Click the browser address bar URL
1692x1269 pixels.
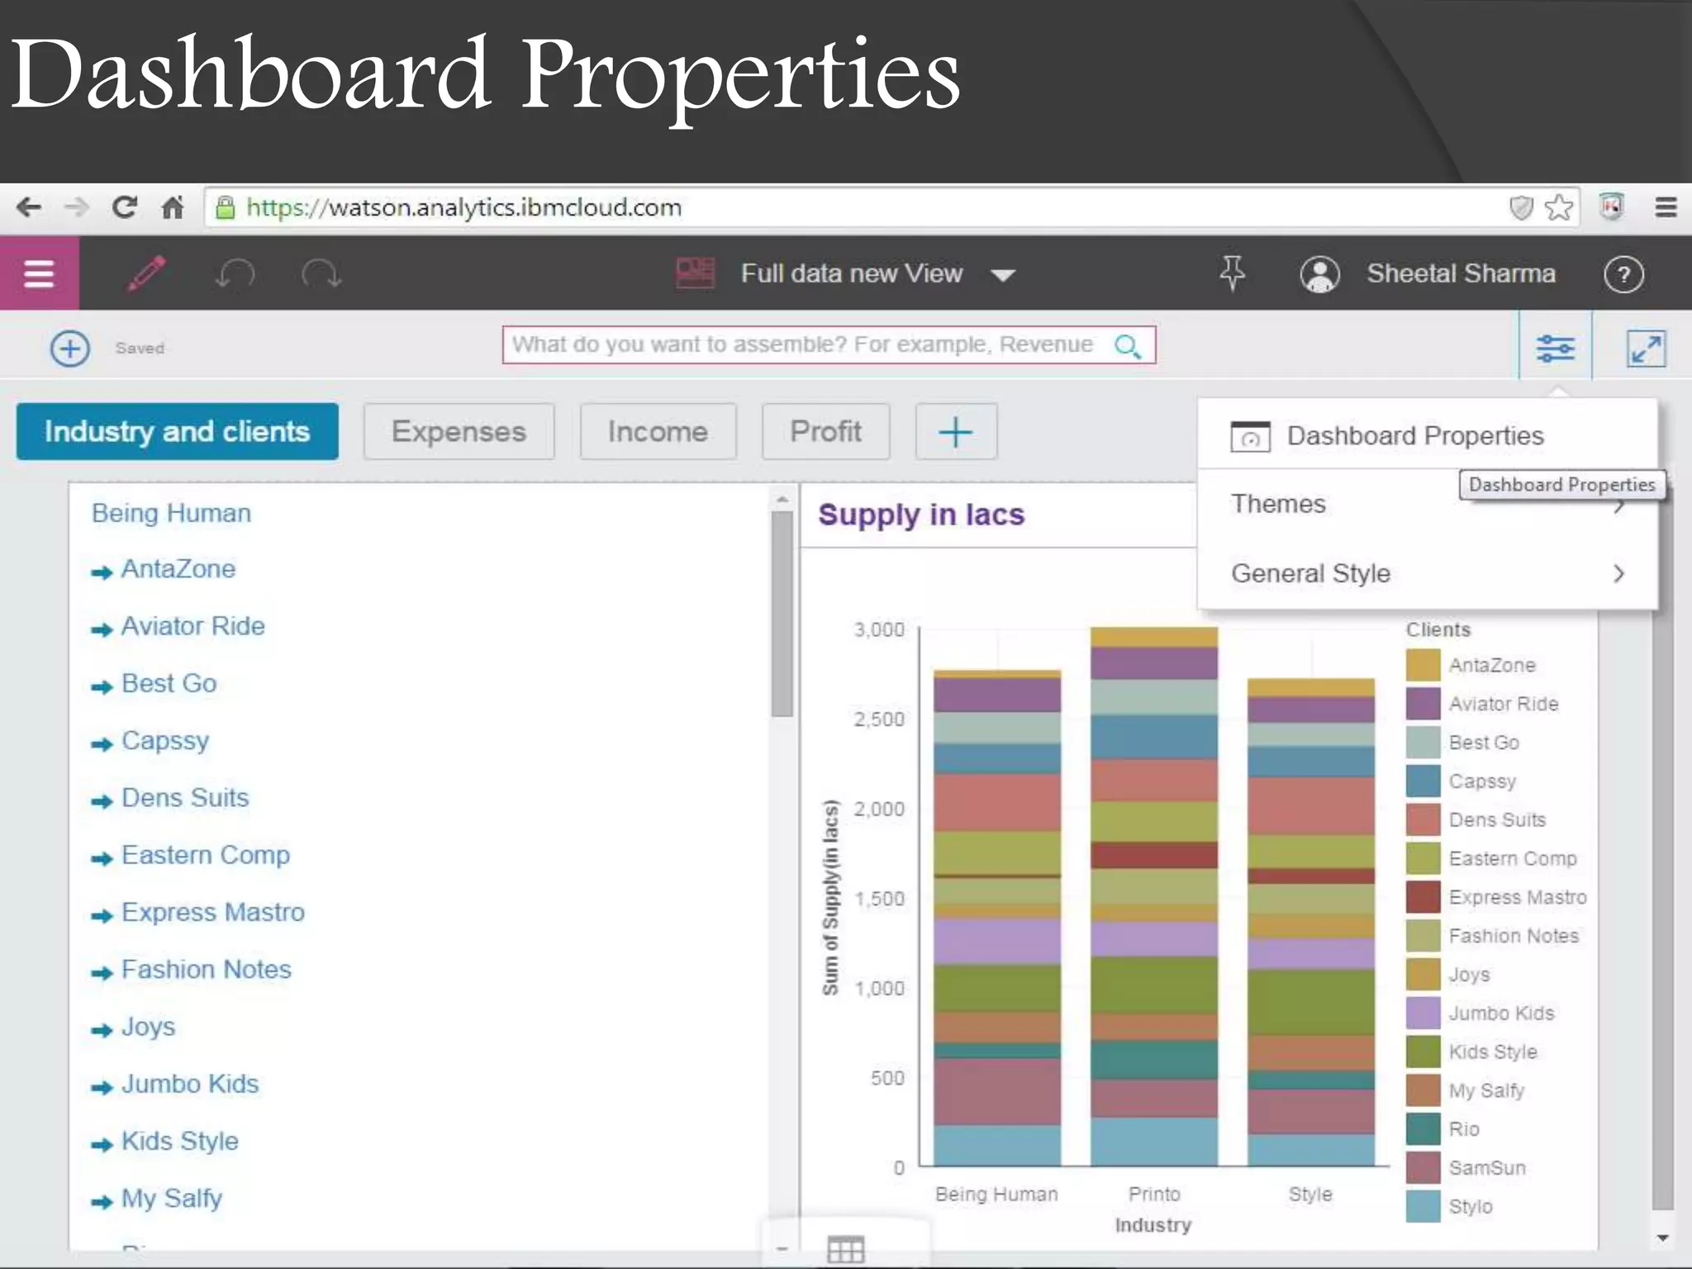click(463, 207)
